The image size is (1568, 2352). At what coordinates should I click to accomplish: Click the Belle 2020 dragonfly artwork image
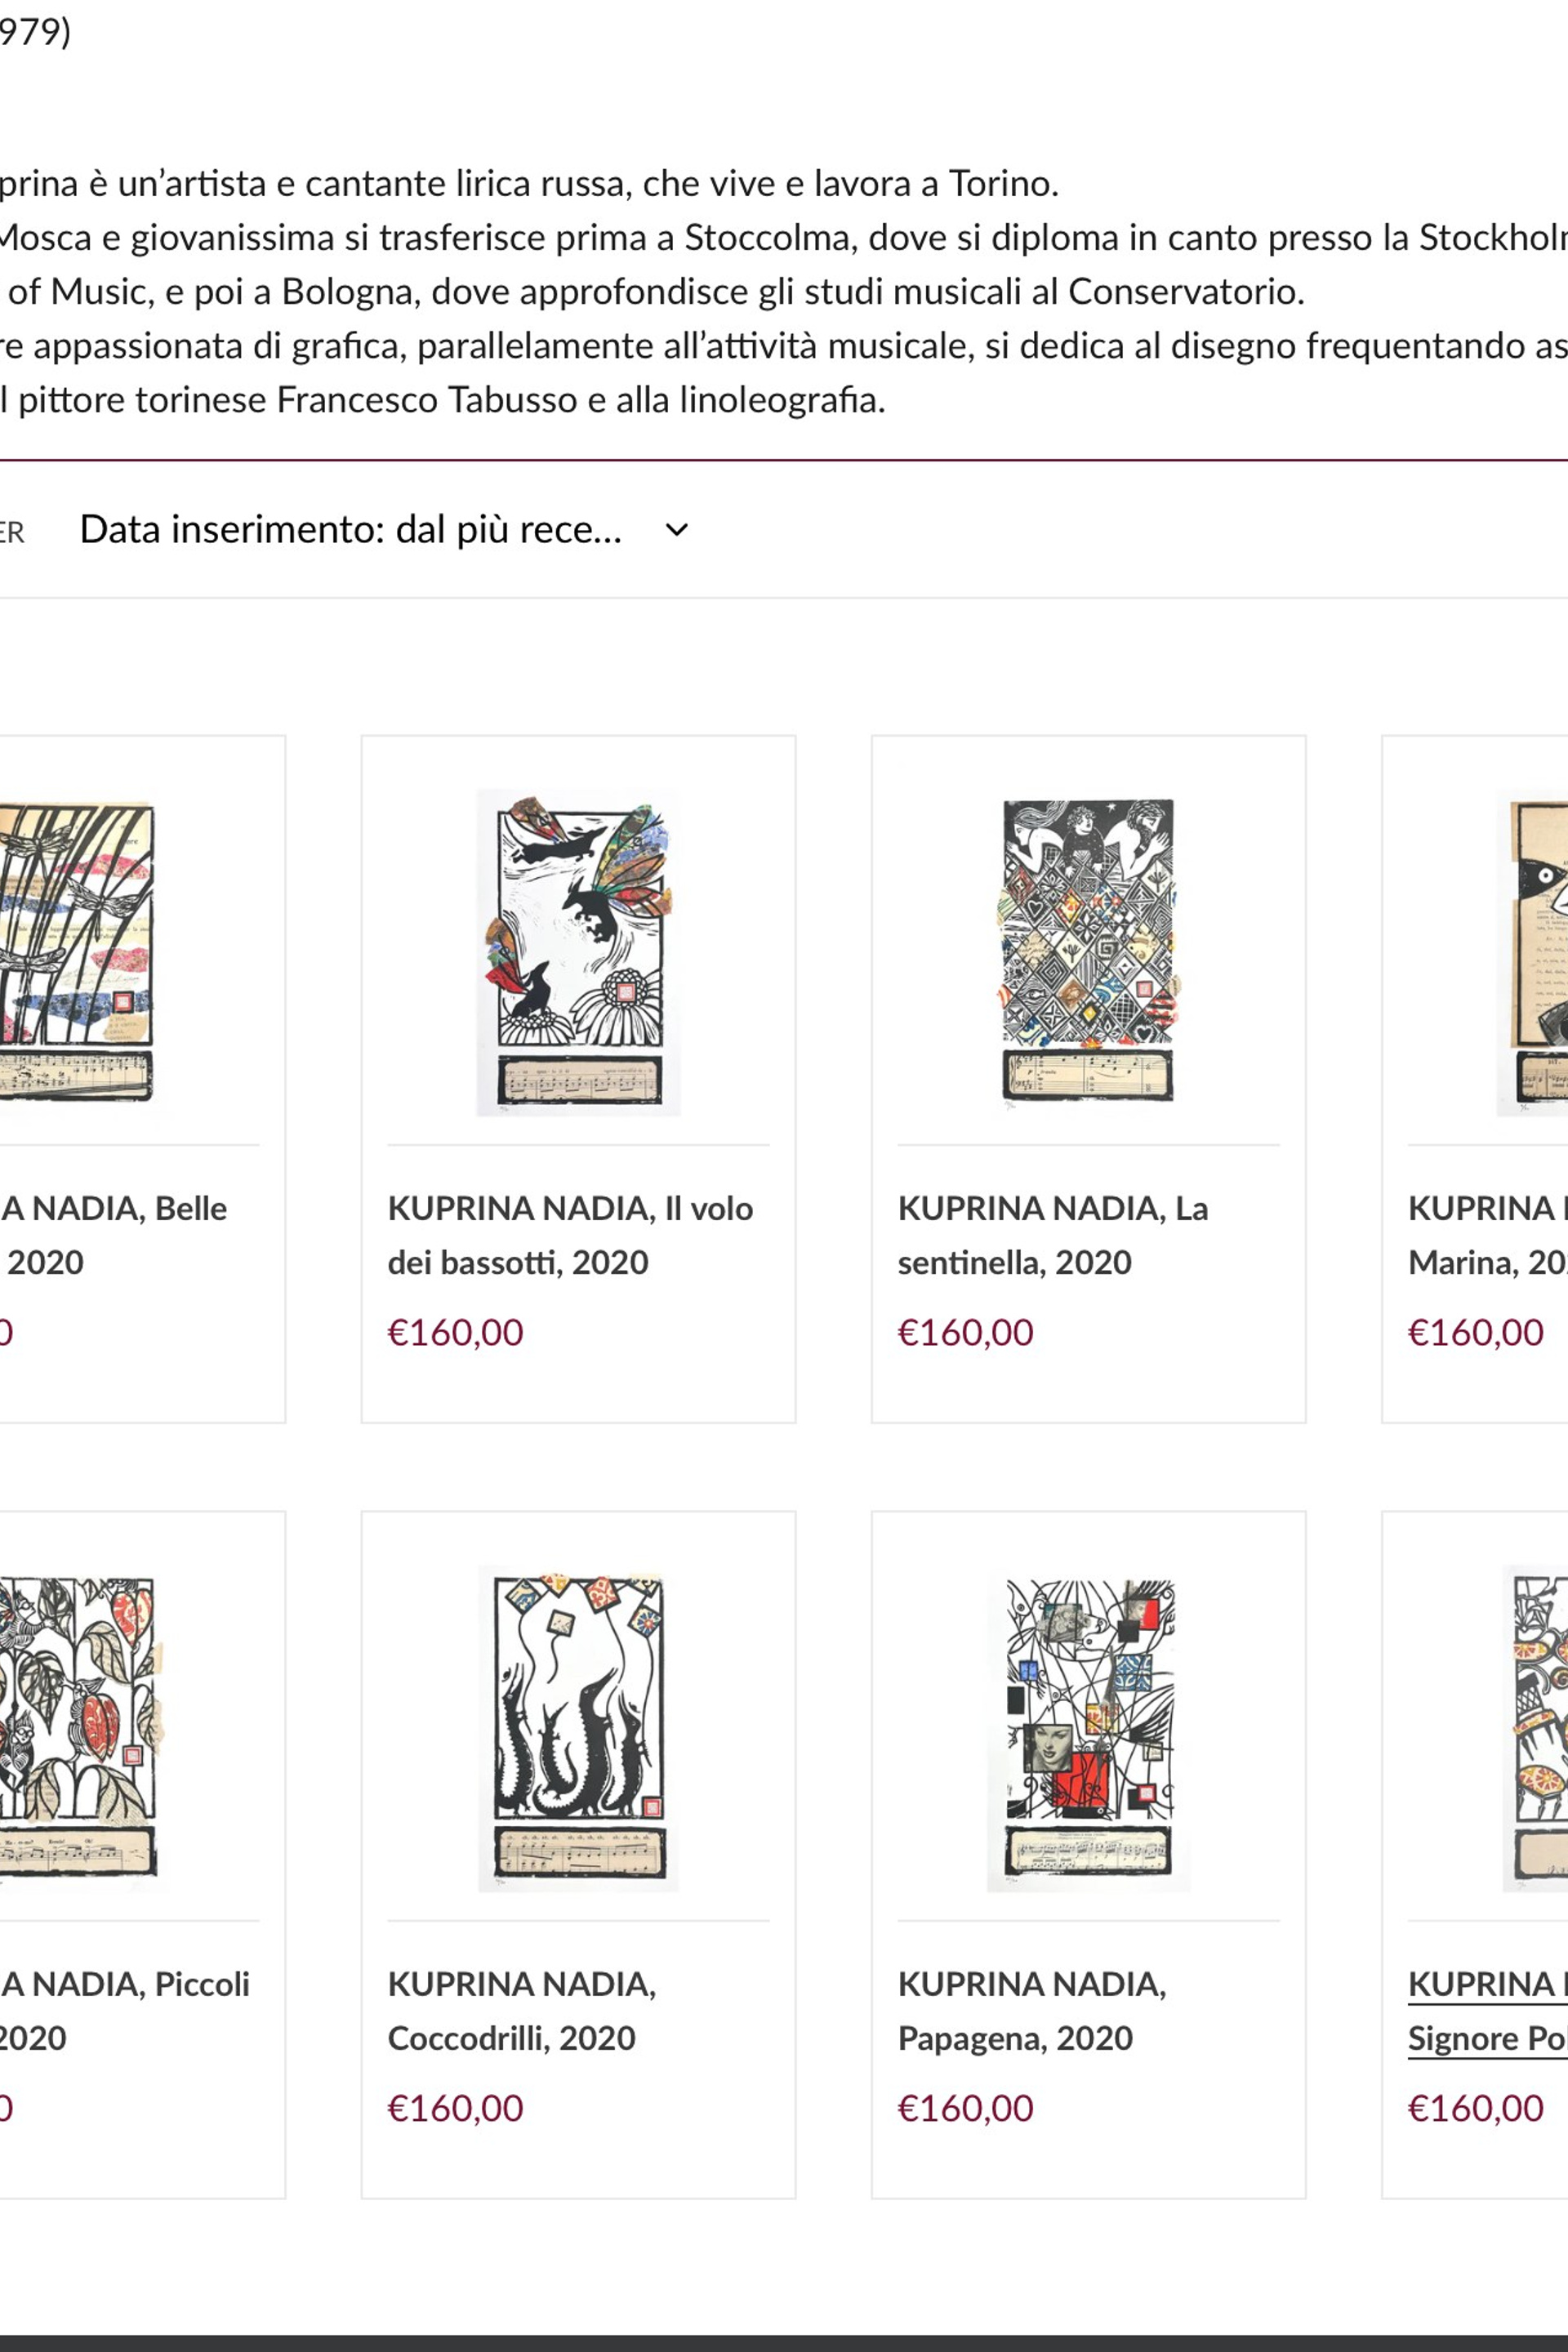tap(75, 951)
